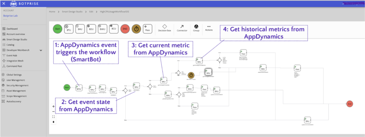The width and height of the screenshot is (365, 137).
Task: Zoom in with the plus button
Action: pos(53,106)
